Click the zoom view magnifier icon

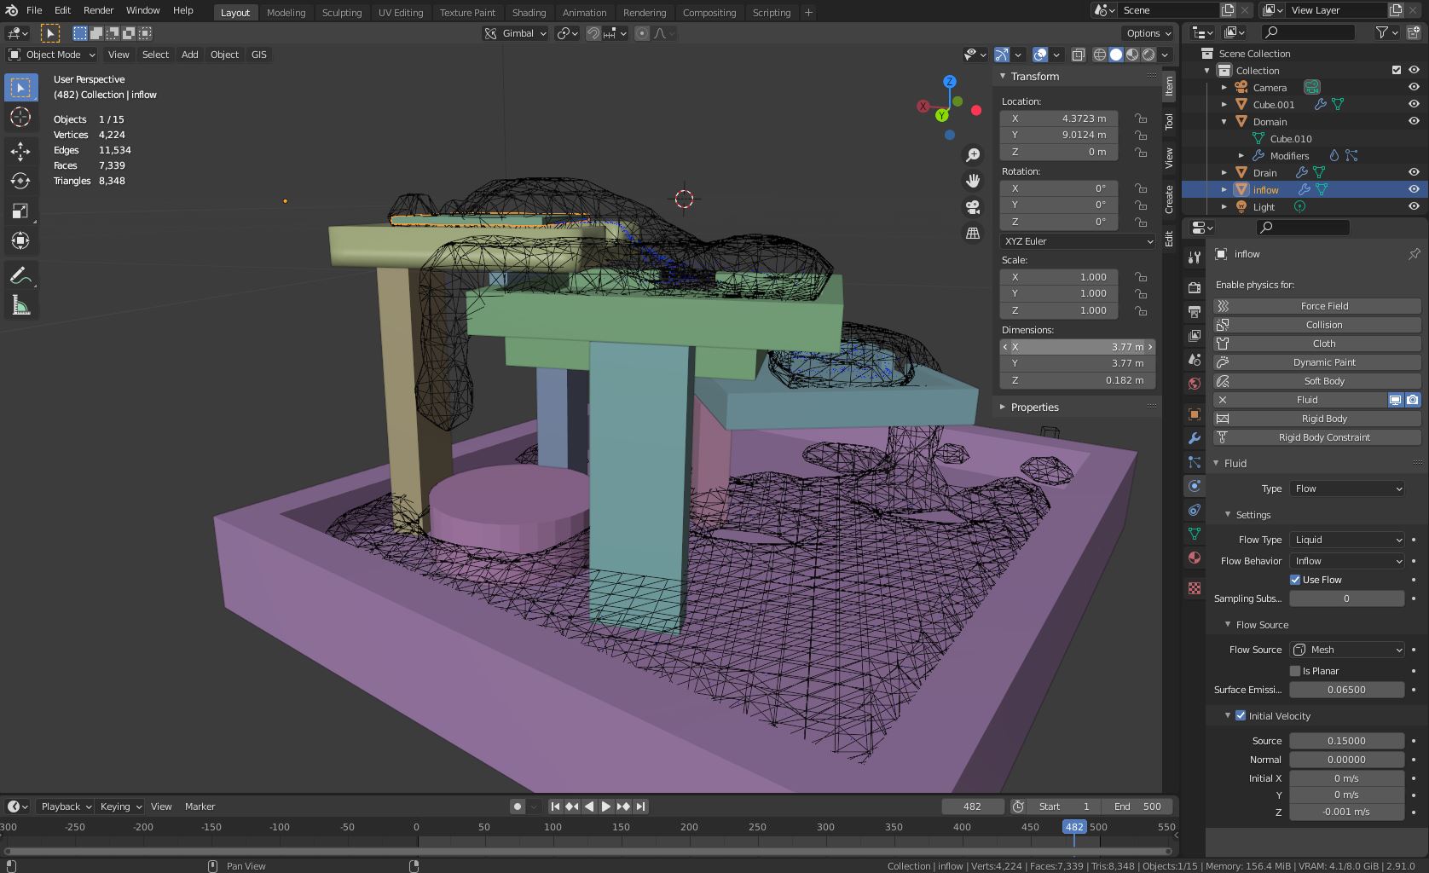tap(973, 155)
